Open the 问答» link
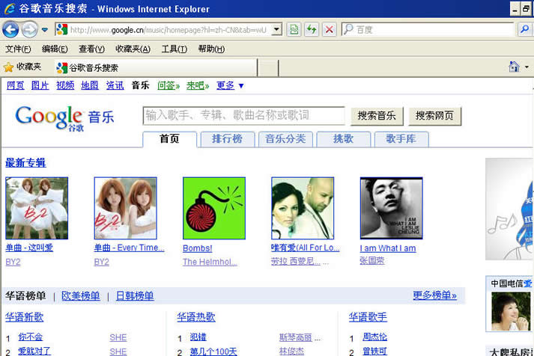The width and height of the screenshot is (534, 356). pos(169,85)
